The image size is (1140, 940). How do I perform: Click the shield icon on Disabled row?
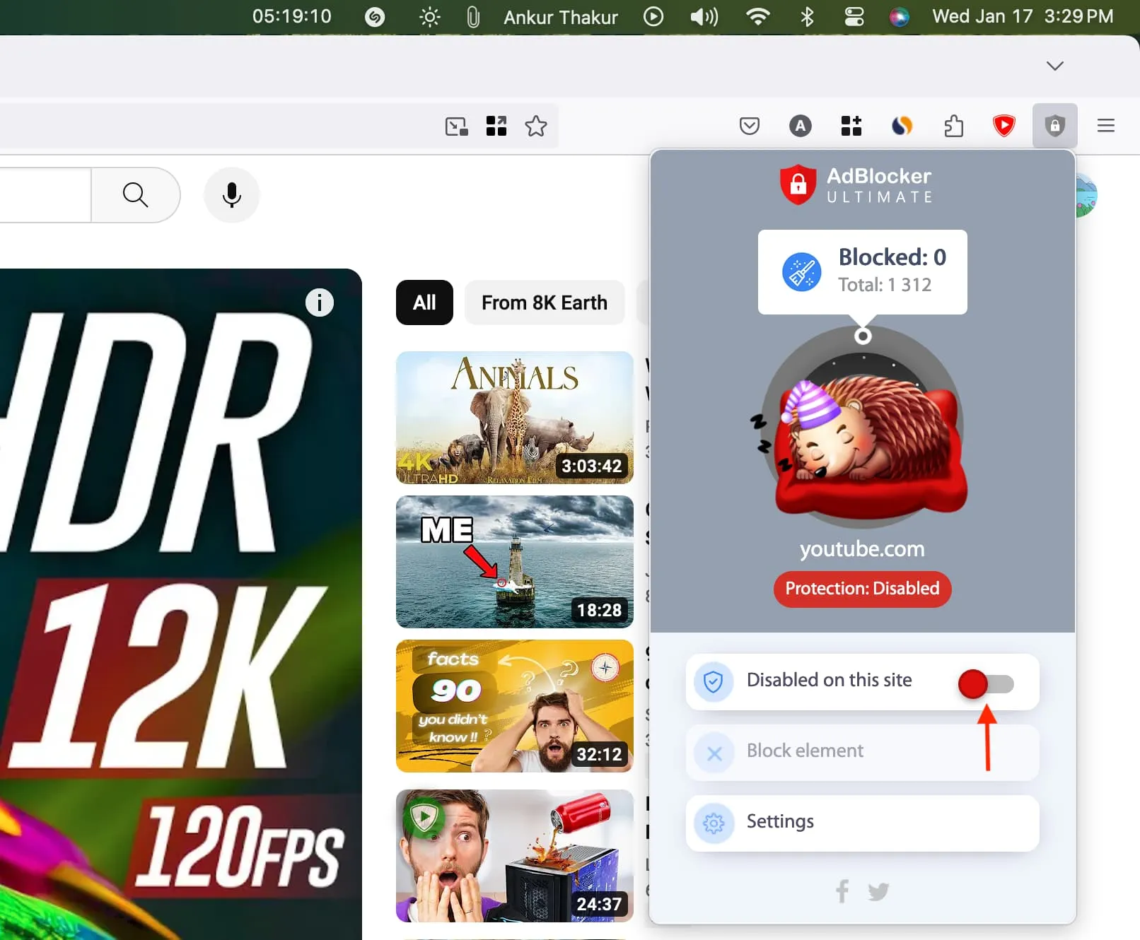tap(713, 682)
